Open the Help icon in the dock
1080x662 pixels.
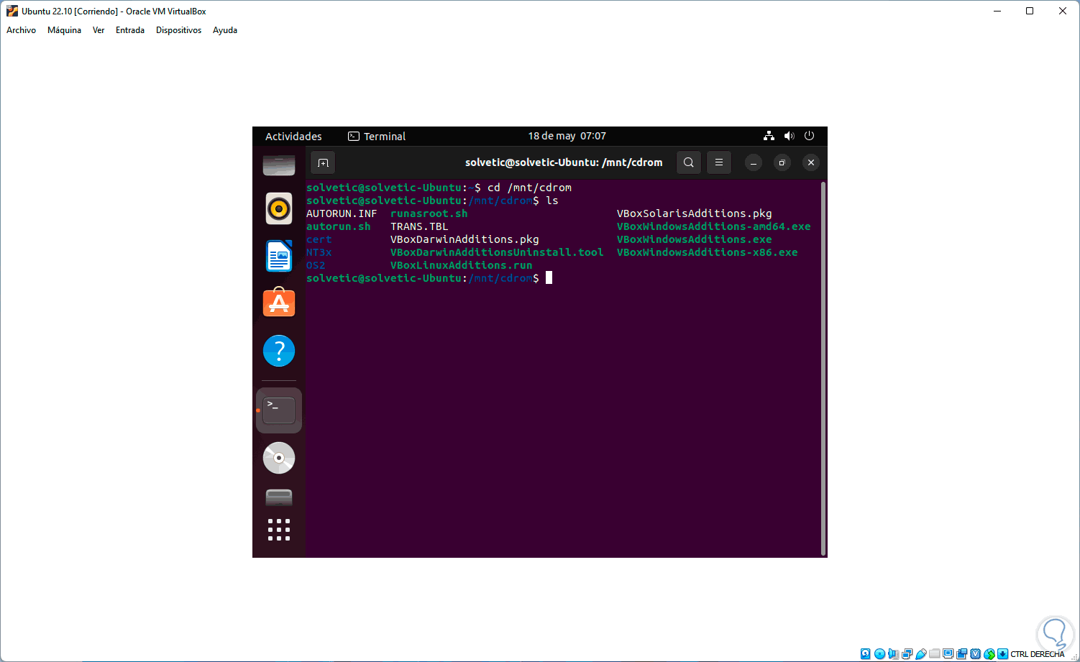coord(279,351)
